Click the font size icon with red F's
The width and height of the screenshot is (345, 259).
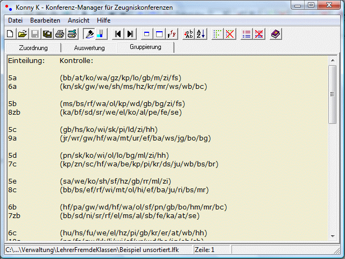click(x=172, y=34)
